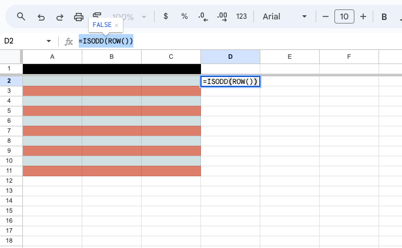Select row 7 header
The width and height of the screenshot is (402, 248).
[x=10, y=131]
